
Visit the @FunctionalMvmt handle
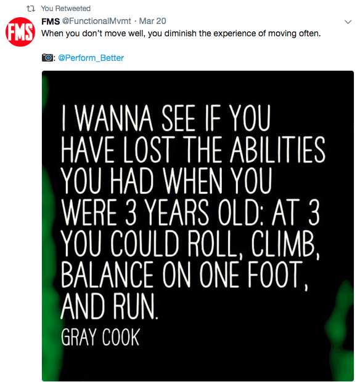[x=97, y=21]
